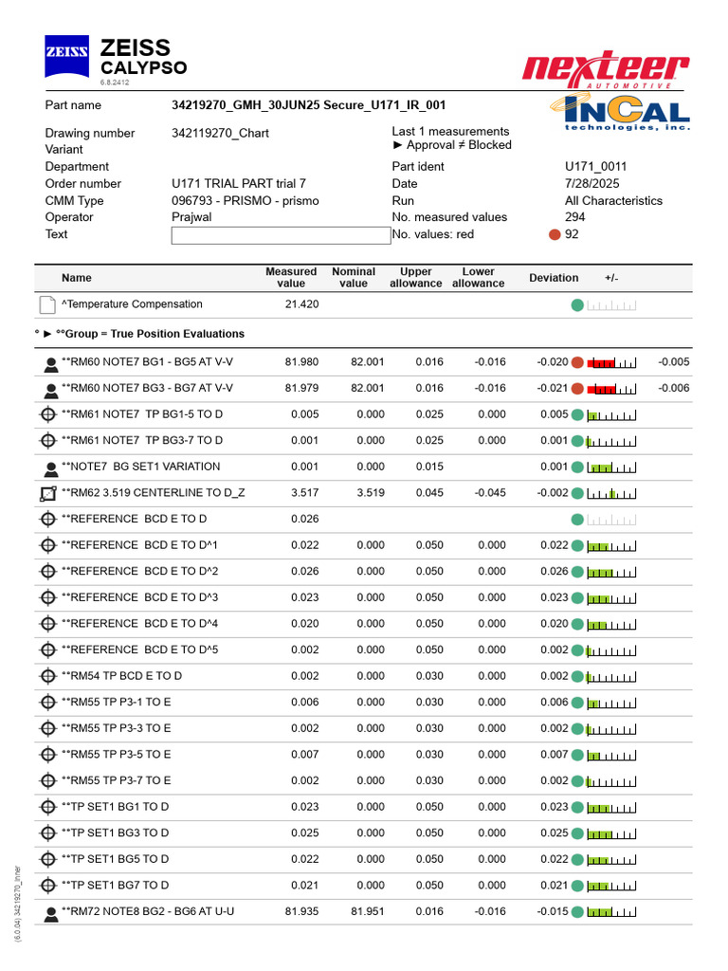Click the position icon of RM55 TP P3-5 TO E
Viewport: 728px width, 971px height.
(x=47, y=755)
